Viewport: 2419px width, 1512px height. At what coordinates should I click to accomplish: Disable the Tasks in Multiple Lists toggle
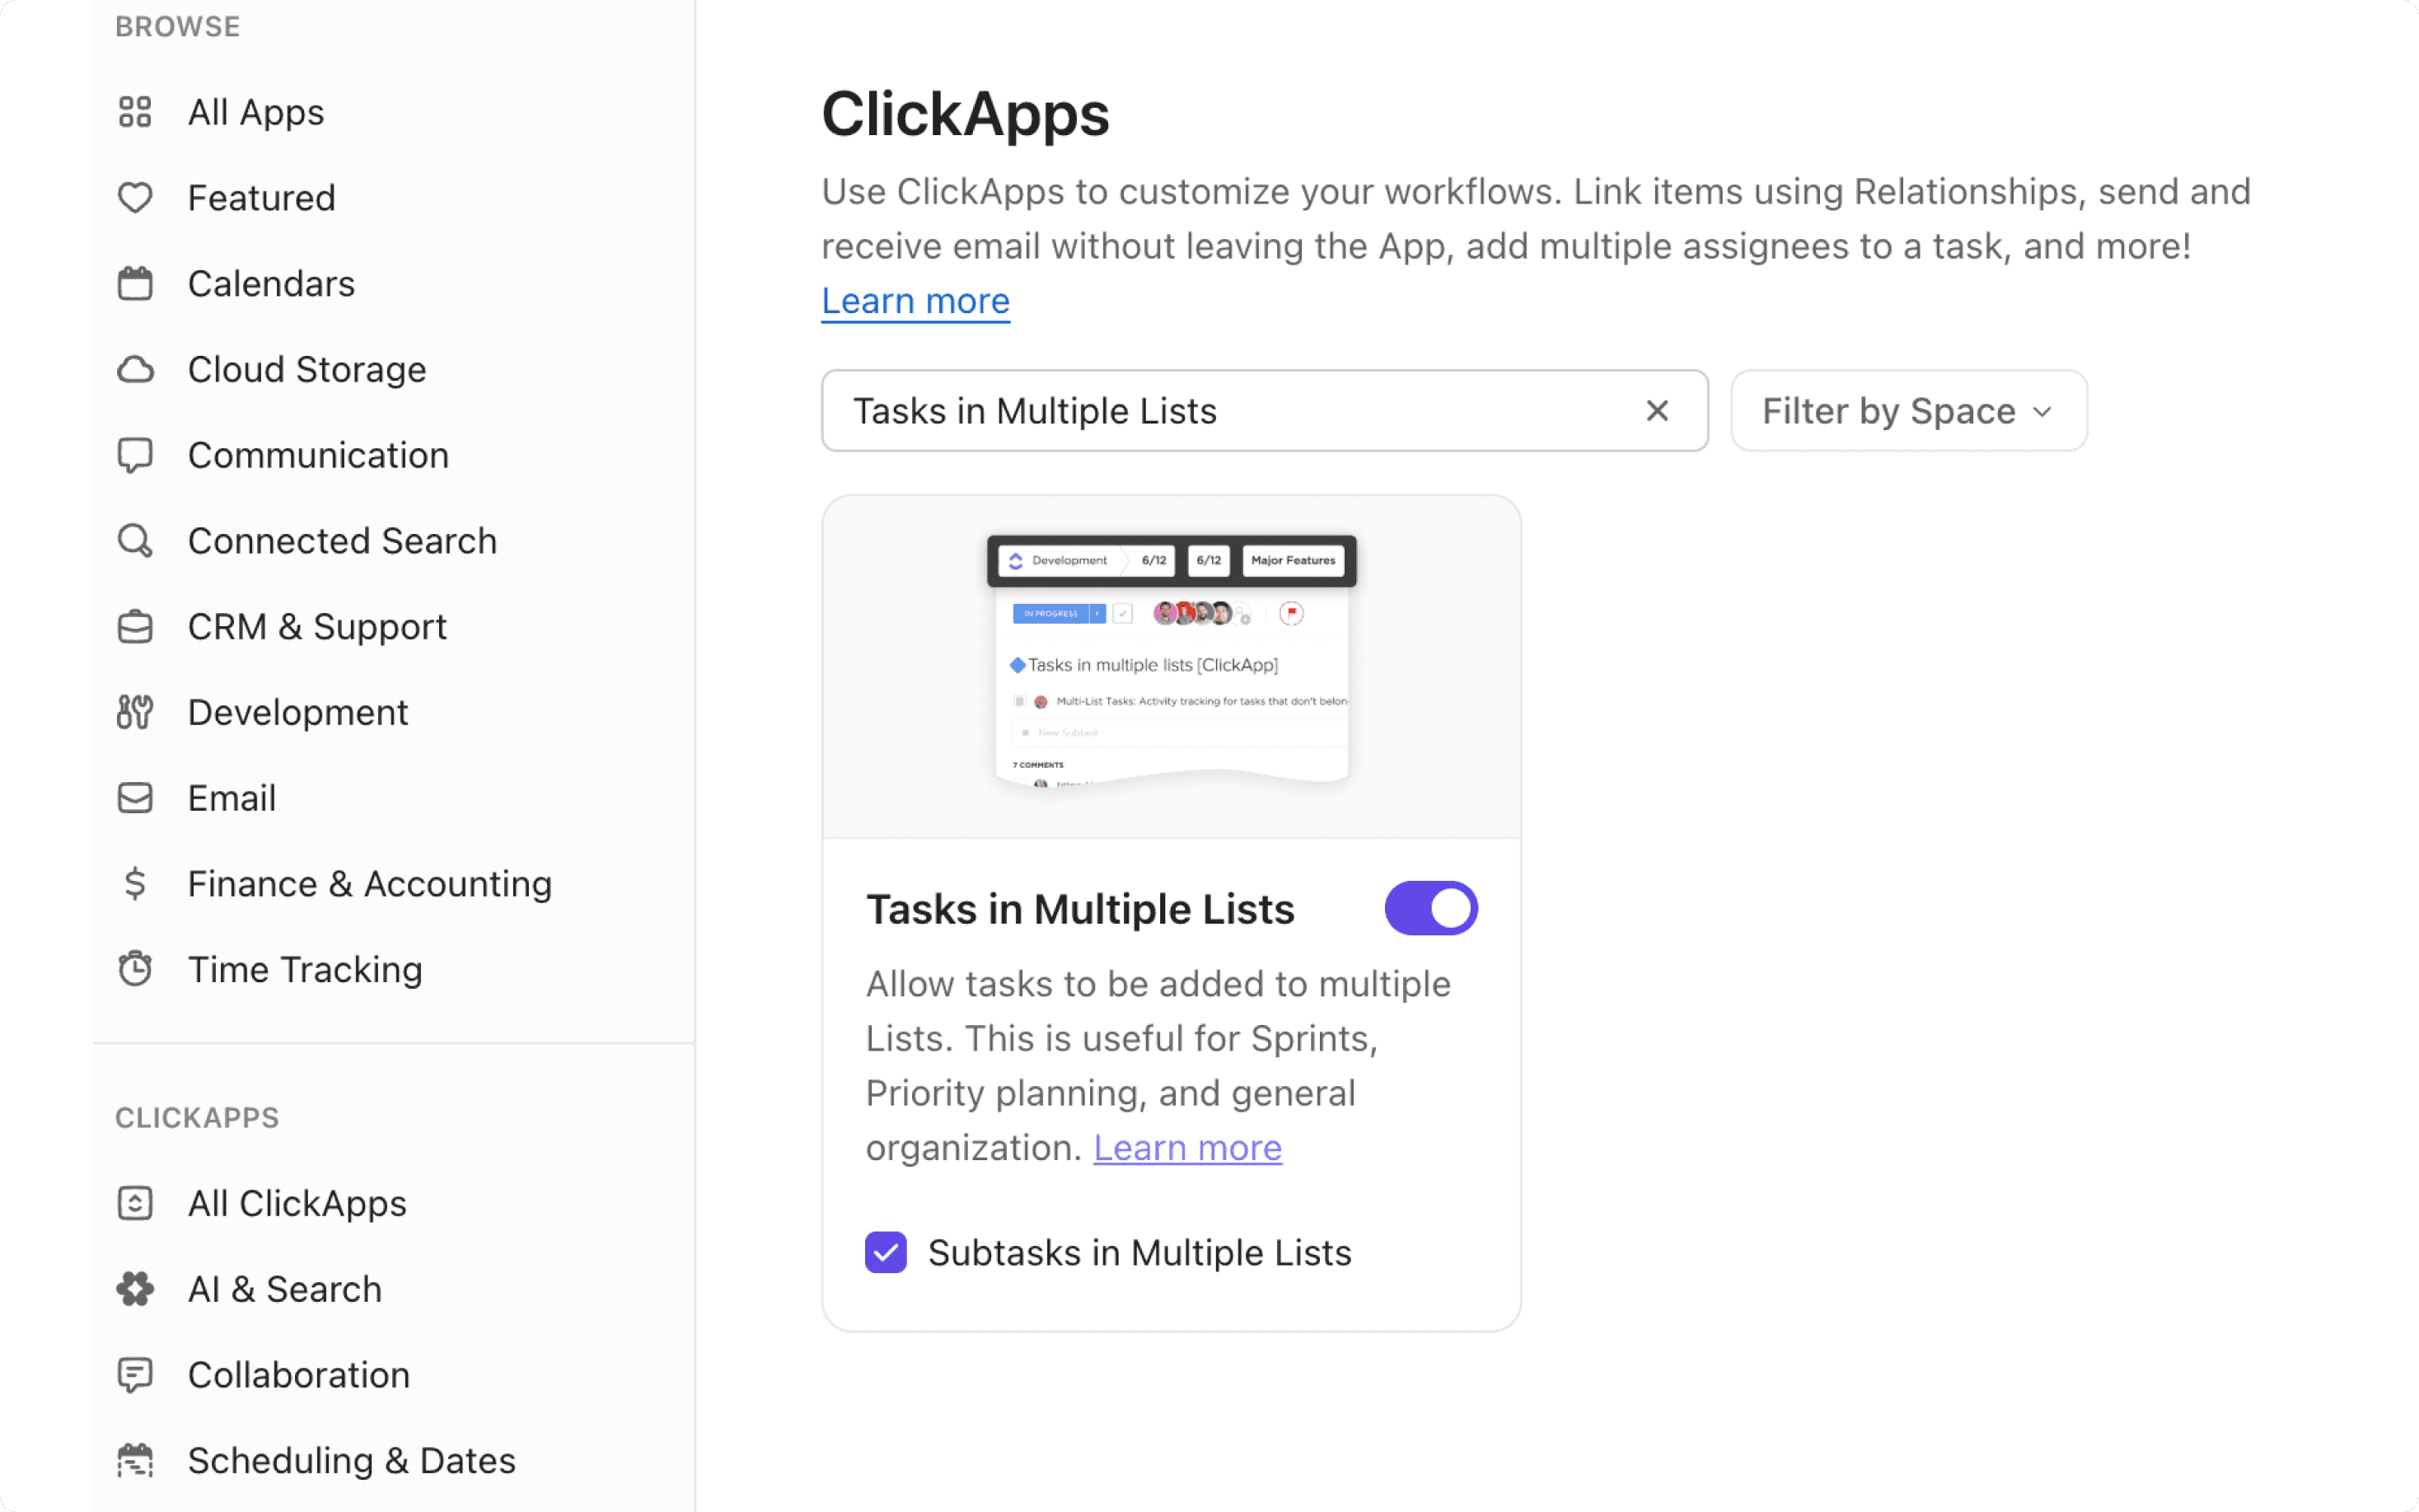coord(1430,907)
